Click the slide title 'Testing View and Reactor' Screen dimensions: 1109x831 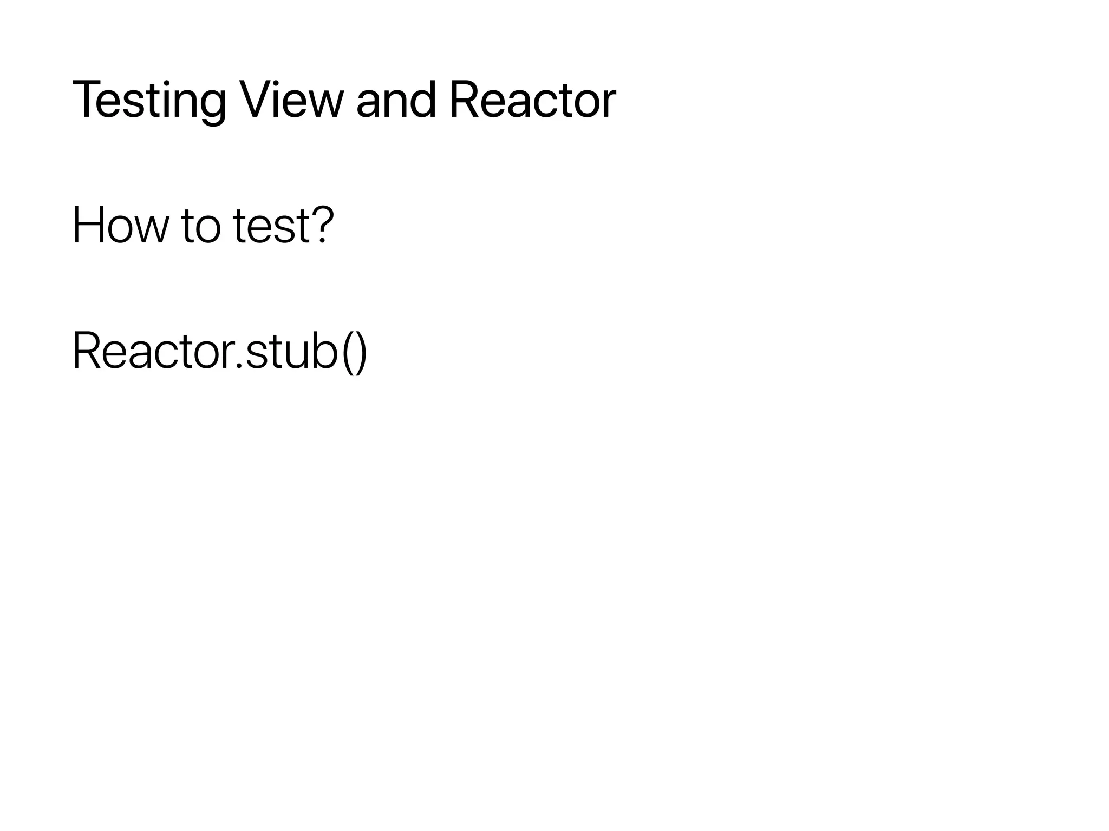click(x=344, y=100)
